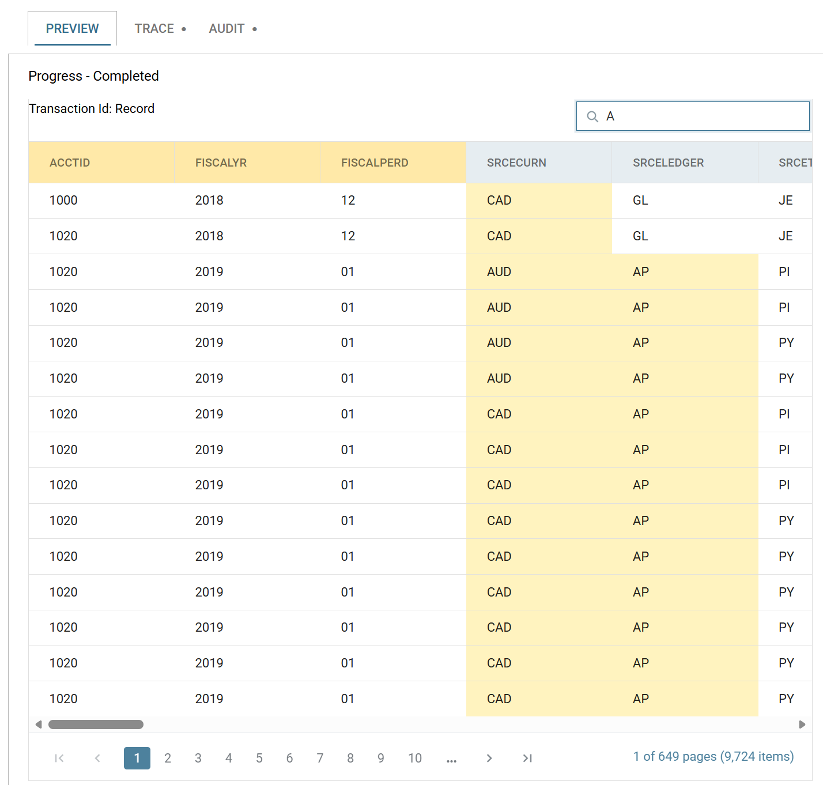The image size is (823, 785).
Task: Select the first row with ACCTID 1000
Action: [420, 201]
